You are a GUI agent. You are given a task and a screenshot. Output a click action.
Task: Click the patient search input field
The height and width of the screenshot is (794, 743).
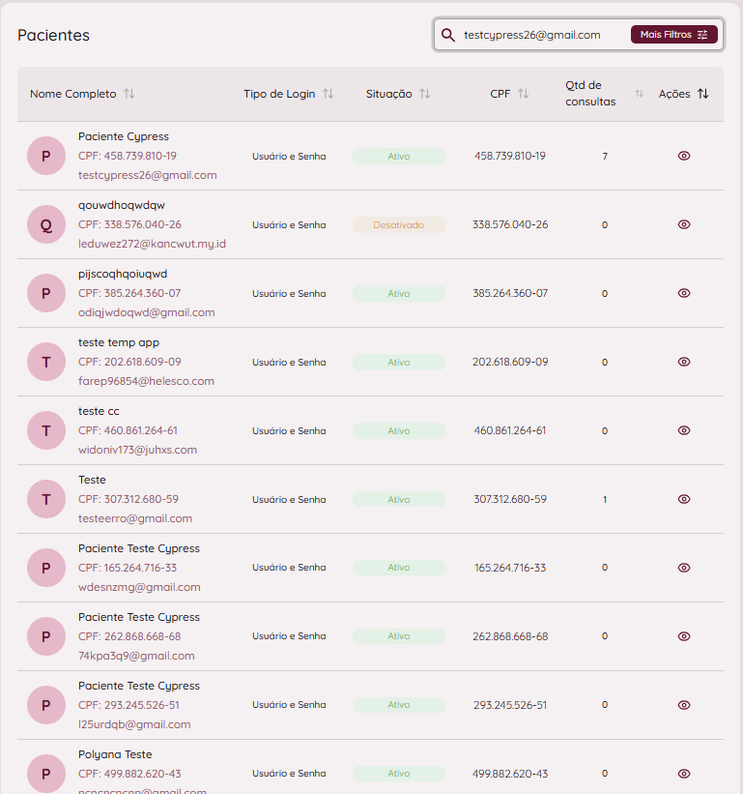coord(541,35)
